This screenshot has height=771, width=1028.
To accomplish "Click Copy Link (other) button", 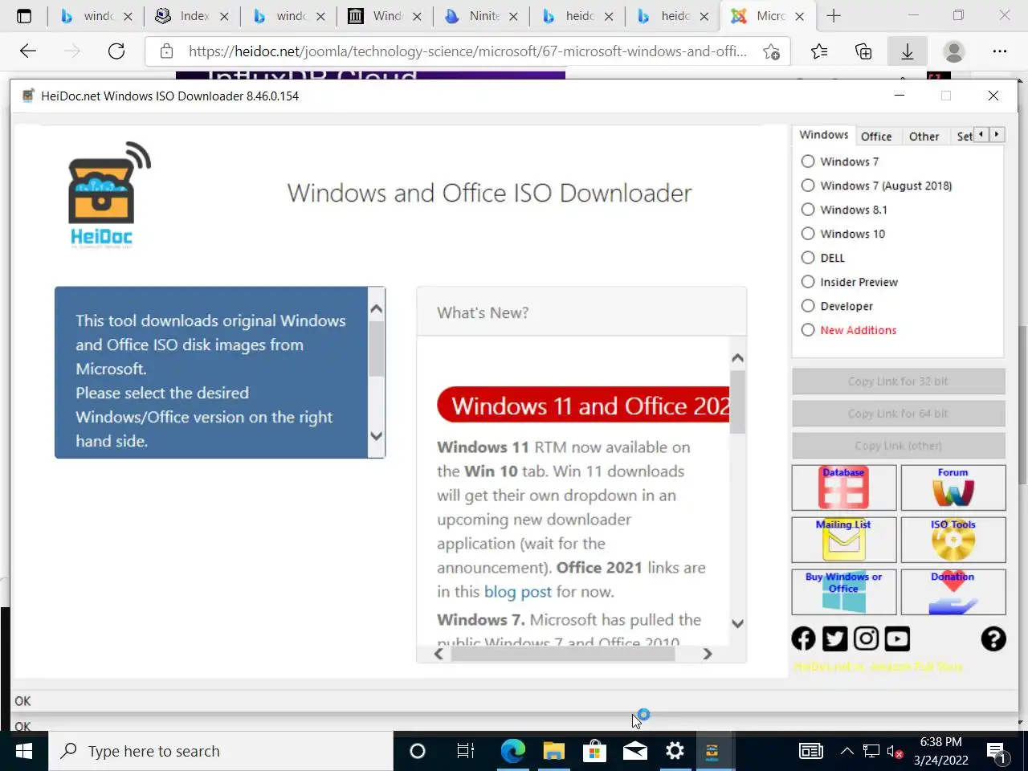I will (898, 446).
